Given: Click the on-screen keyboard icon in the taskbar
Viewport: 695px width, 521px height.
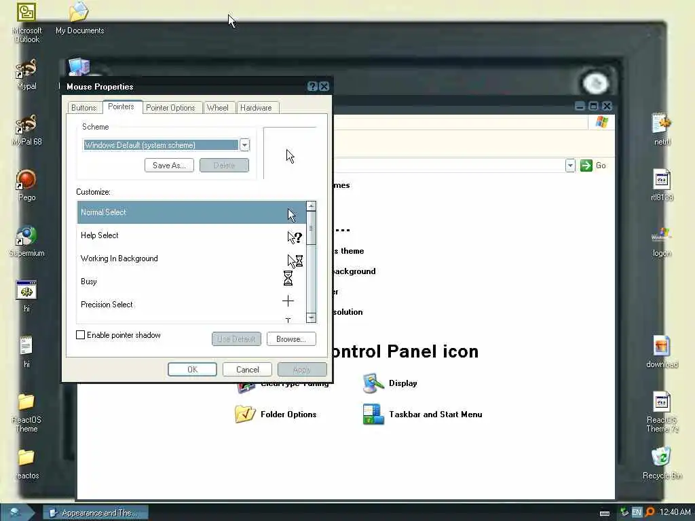Looking at the screenshot, I should tap(605, 513).
